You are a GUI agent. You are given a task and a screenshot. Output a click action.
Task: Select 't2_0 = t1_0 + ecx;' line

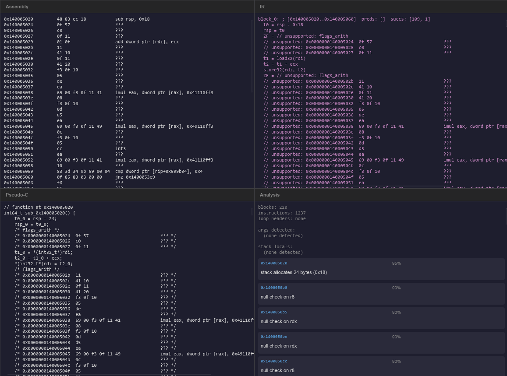point(38,258)
